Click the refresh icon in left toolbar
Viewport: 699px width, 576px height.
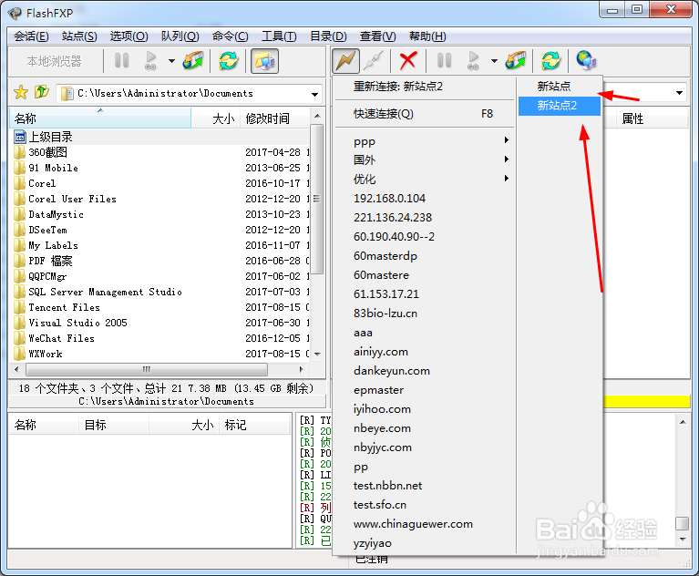pyautogui.click(x=228, y=61)
